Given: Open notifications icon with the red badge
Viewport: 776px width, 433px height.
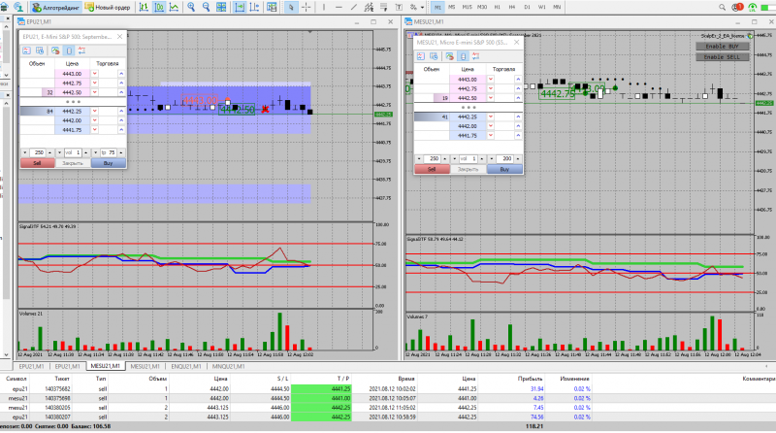Looking at the screenshot, I should click(737, 8).
